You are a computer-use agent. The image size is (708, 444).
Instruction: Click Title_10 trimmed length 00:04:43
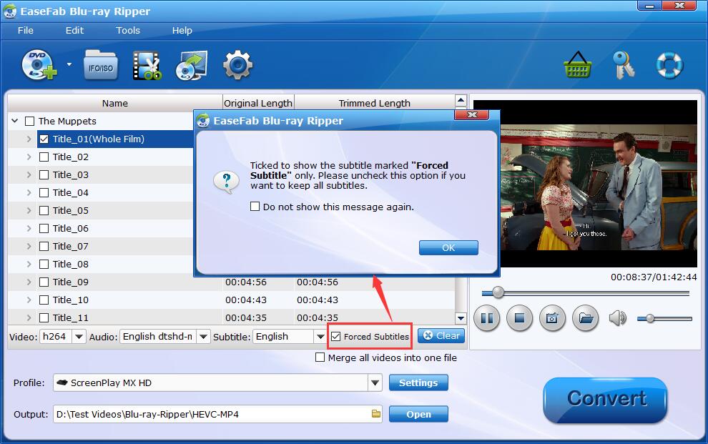tap(318, 300)
